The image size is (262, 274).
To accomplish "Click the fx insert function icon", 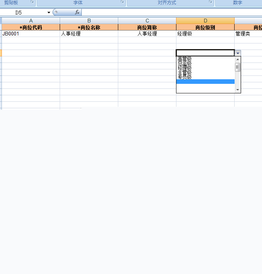I will click(77, 12).
